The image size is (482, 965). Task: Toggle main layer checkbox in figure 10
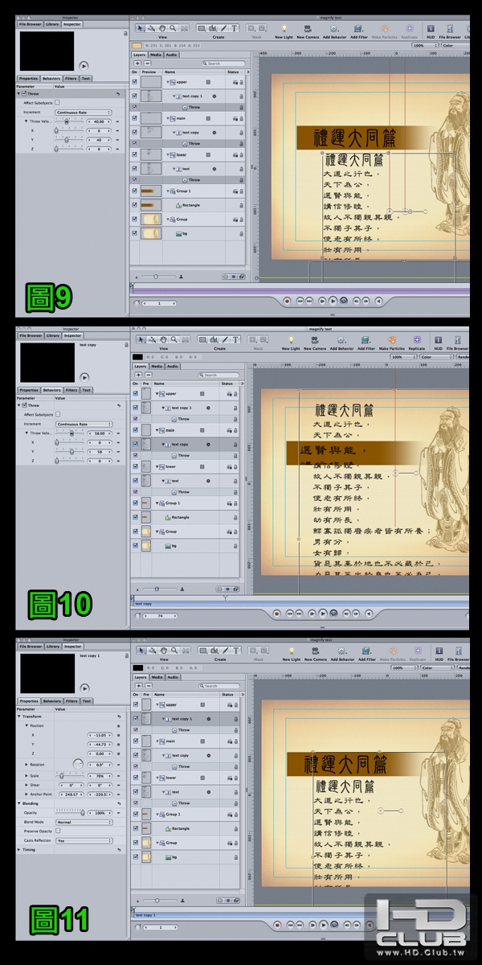point(135,429)
